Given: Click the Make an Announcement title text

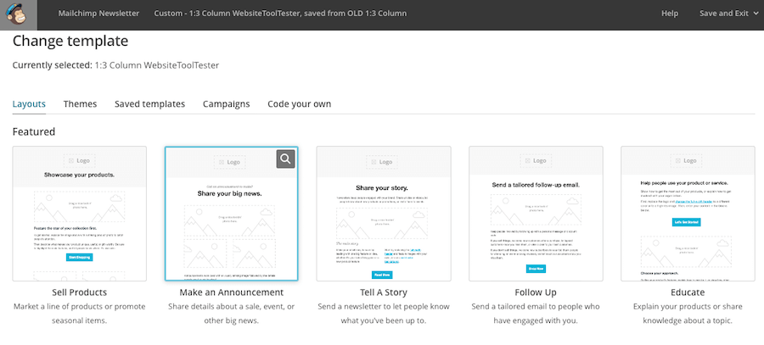Looking at the screenshot, I should tap(232, 292).
